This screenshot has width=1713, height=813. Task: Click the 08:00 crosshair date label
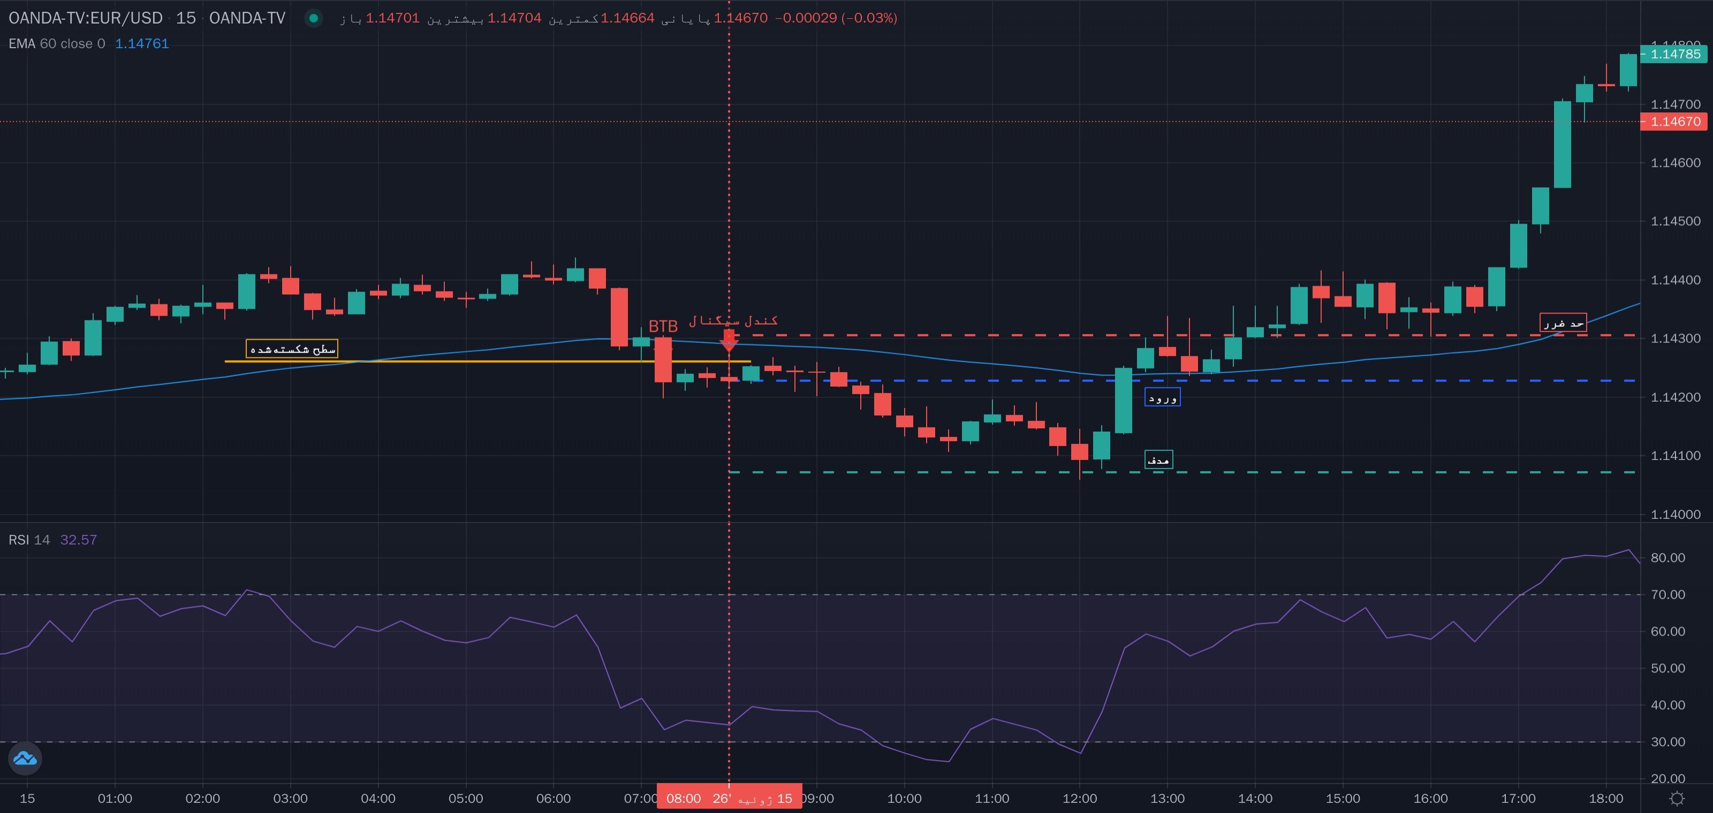point(729,799)
